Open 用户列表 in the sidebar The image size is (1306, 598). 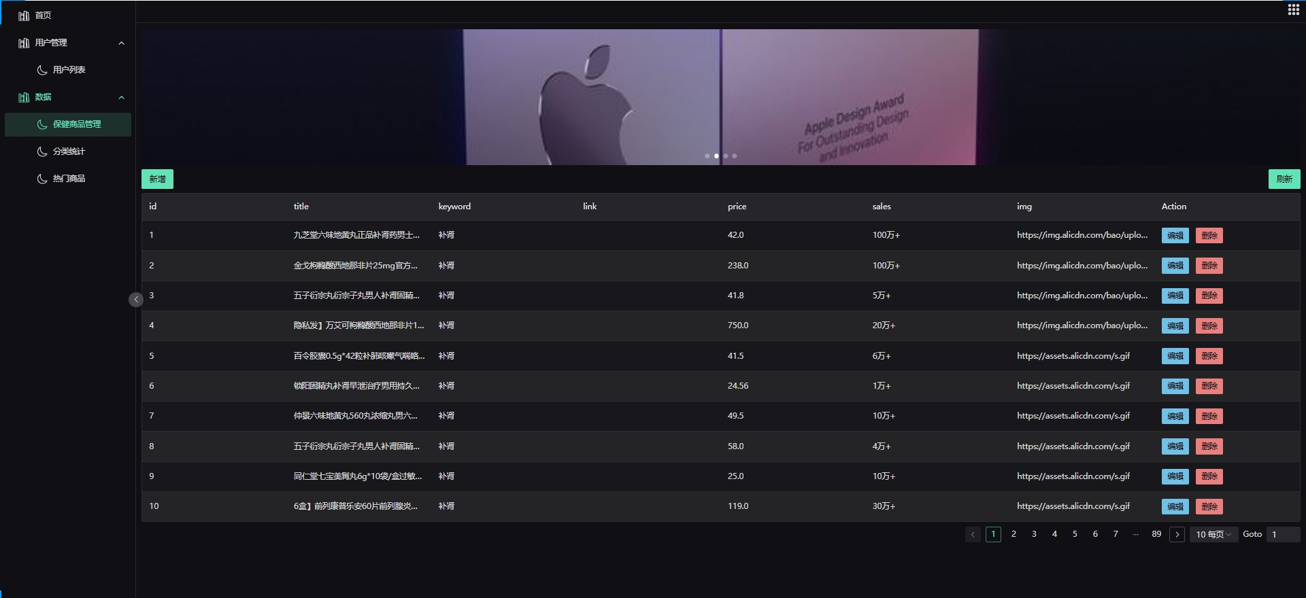coord(68,69)
